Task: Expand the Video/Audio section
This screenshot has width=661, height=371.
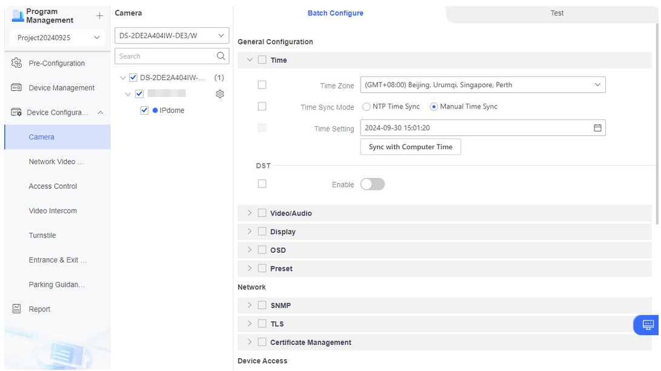Action: (x=250, y=213)
